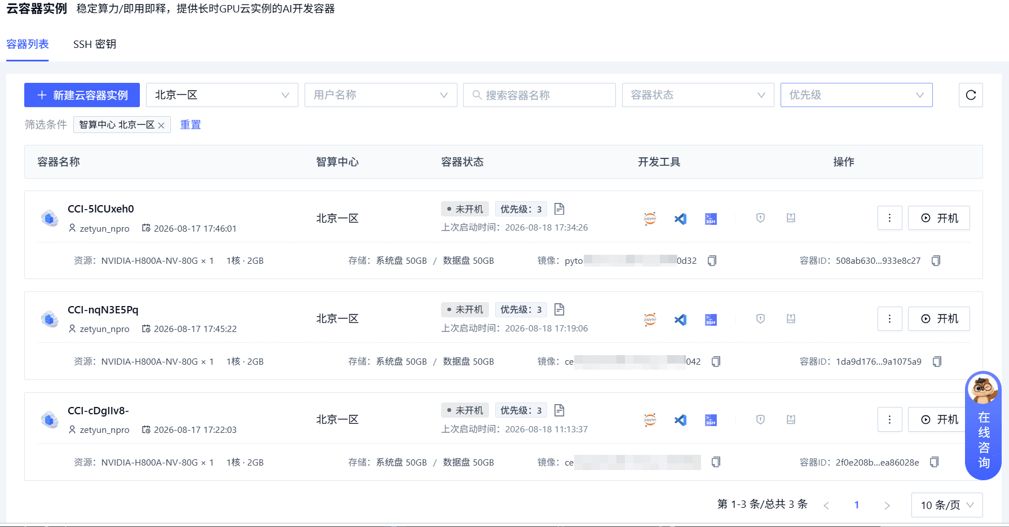The image size is (1009, 527).
Task: Click the 开发工具 column header
Action: pos(659,162)
